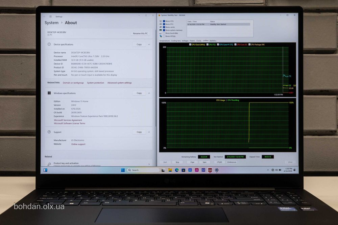Click the key icon for Product activation
The height and width of the screenshot is (225, 338).
click(x=49, y=164)
